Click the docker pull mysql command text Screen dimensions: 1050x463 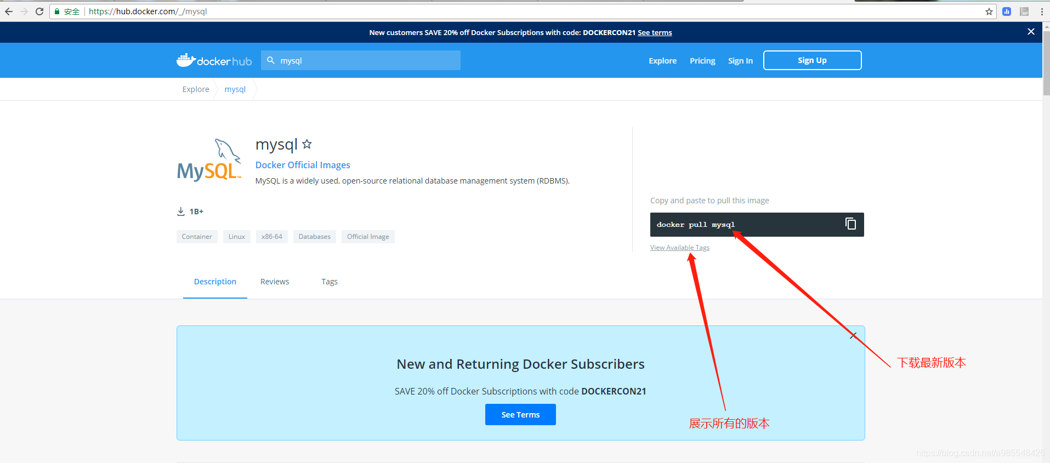tap(696, 225)
